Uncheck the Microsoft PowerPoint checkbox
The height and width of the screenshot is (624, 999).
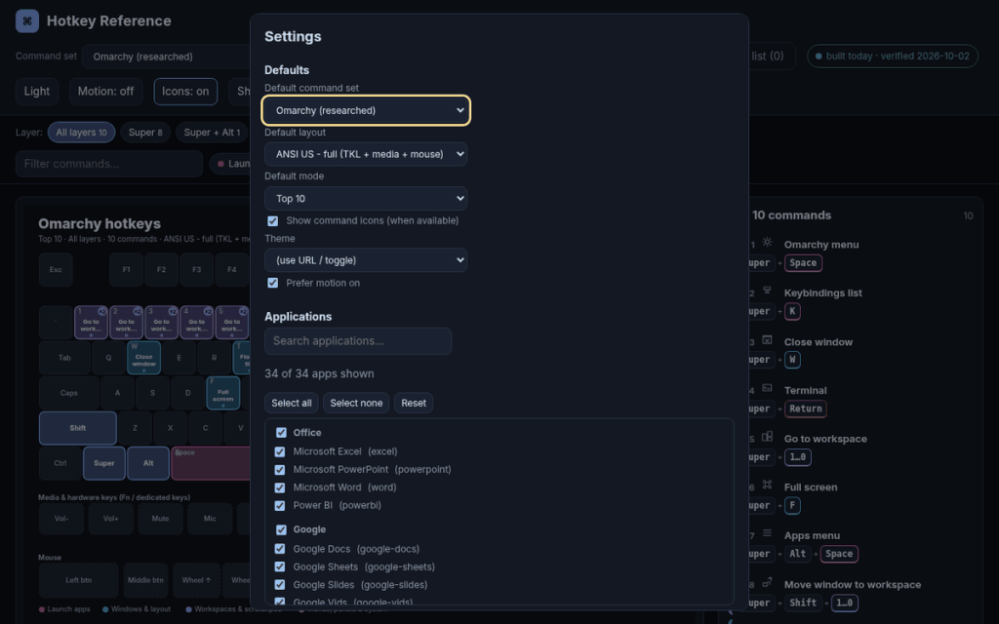click(280, 470)
